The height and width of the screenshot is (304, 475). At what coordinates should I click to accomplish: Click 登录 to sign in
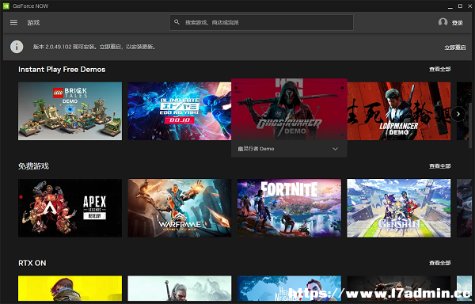click(x=458, y=23)
